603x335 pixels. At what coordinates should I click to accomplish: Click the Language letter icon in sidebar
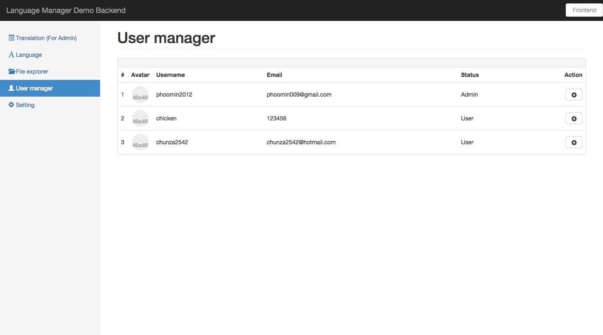click(x=11, y=55)
